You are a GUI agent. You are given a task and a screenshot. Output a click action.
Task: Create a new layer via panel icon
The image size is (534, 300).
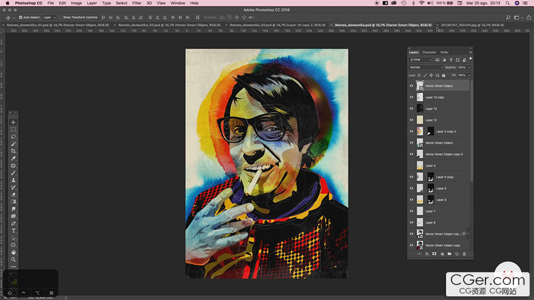(457, 254)
